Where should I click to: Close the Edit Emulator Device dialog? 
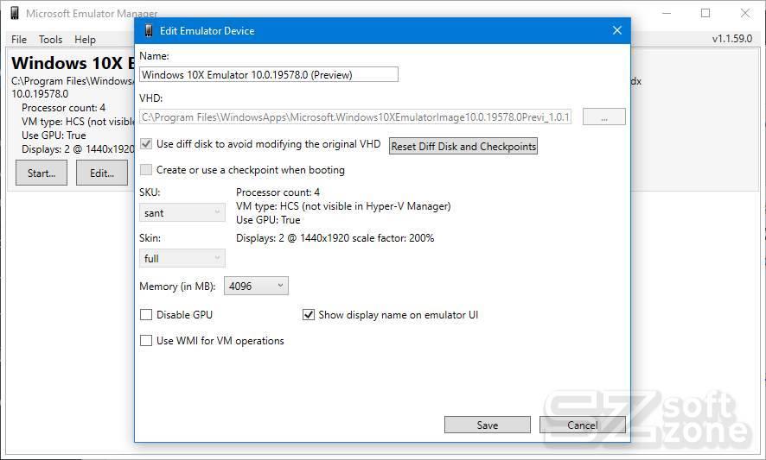point(617,31)
